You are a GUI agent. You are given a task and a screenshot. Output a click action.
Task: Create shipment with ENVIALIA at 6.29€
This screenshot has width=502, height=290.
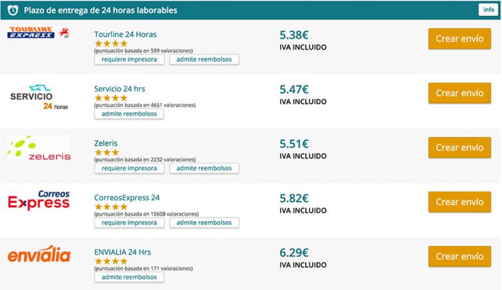459,256
